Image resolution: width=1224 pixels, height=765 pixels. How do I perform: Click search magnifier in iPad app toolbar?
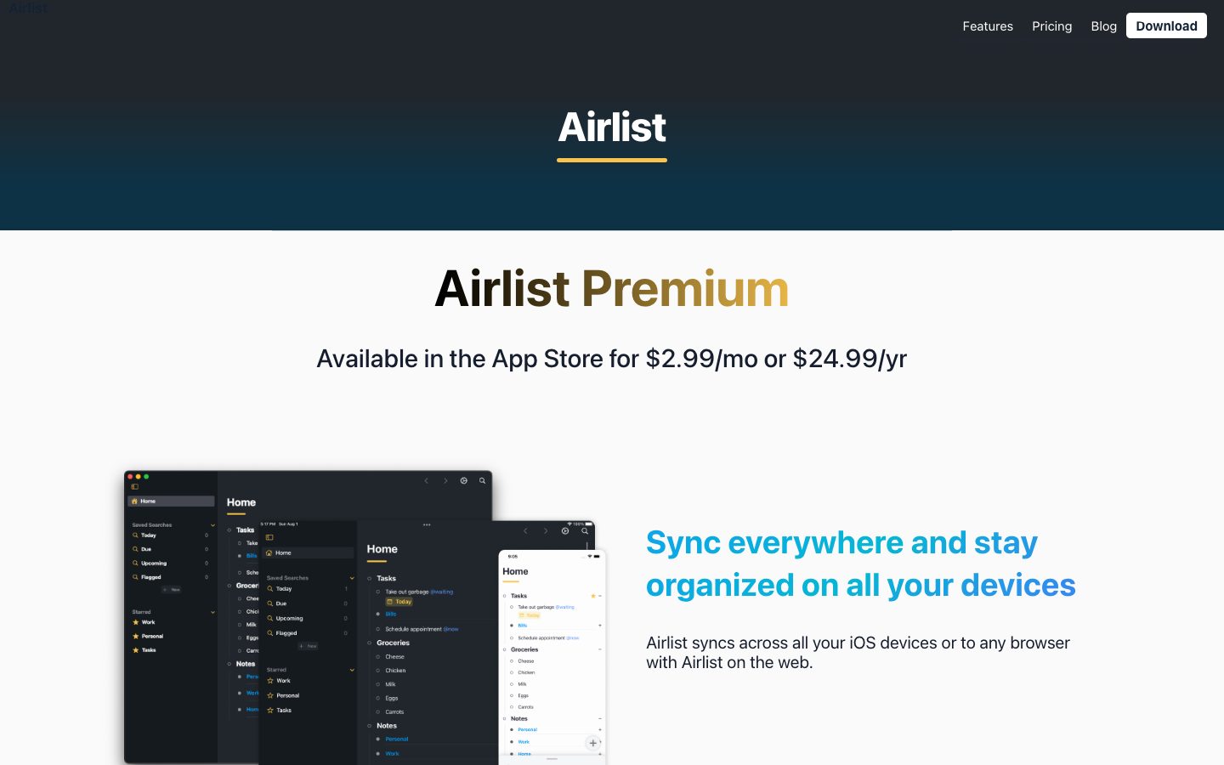(585, 531)
